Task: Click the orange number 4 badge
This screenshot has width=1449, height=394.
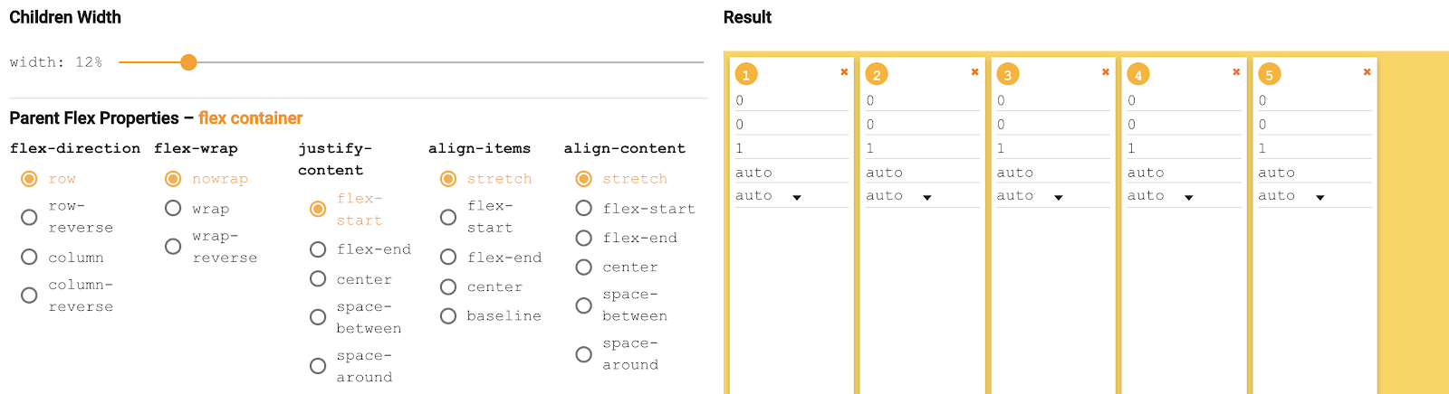Action: tap(1138, 74)
